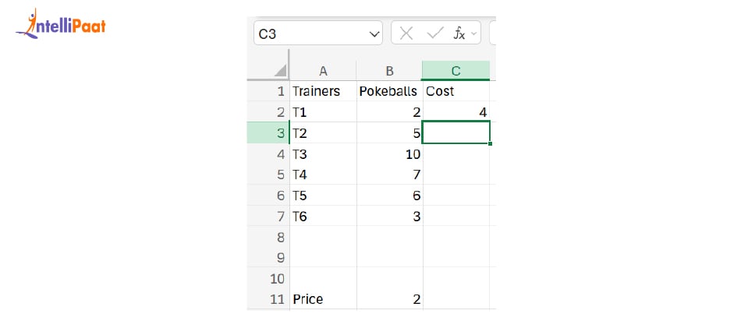Select row 11 header

268,299
